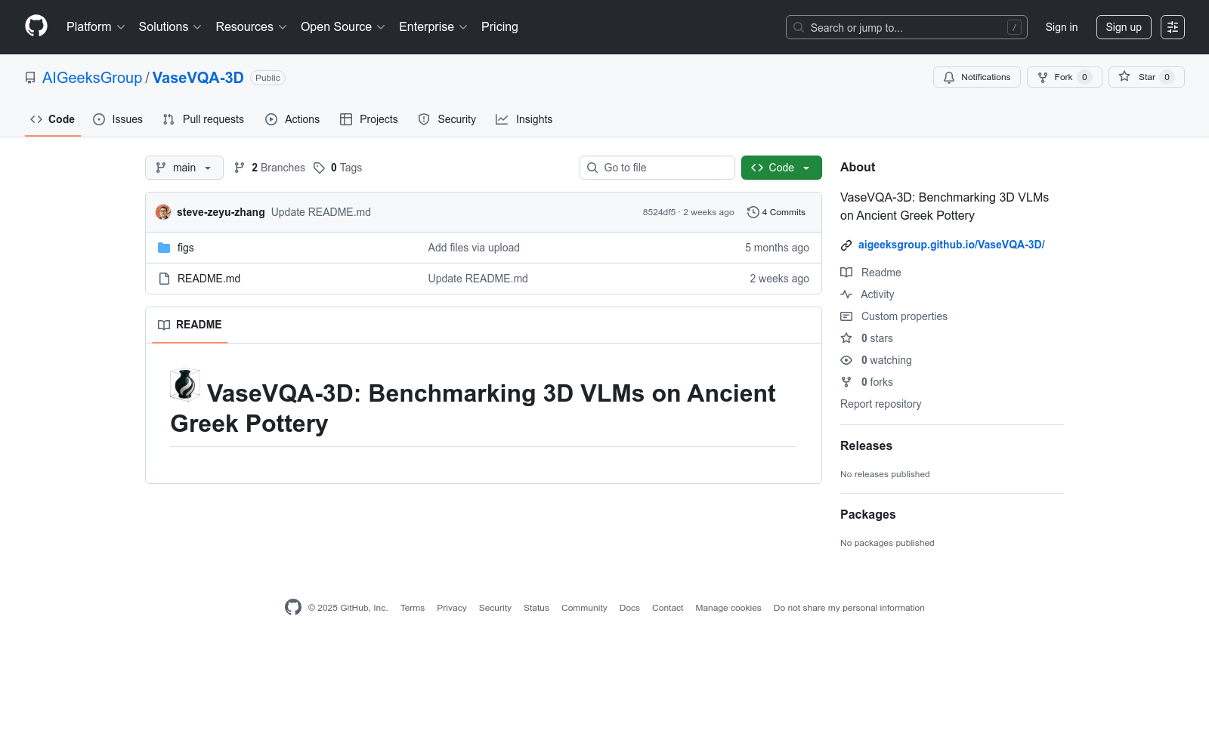View the 0 forks link
This screenshot has height=755, width=1209.
click(867, 382)
